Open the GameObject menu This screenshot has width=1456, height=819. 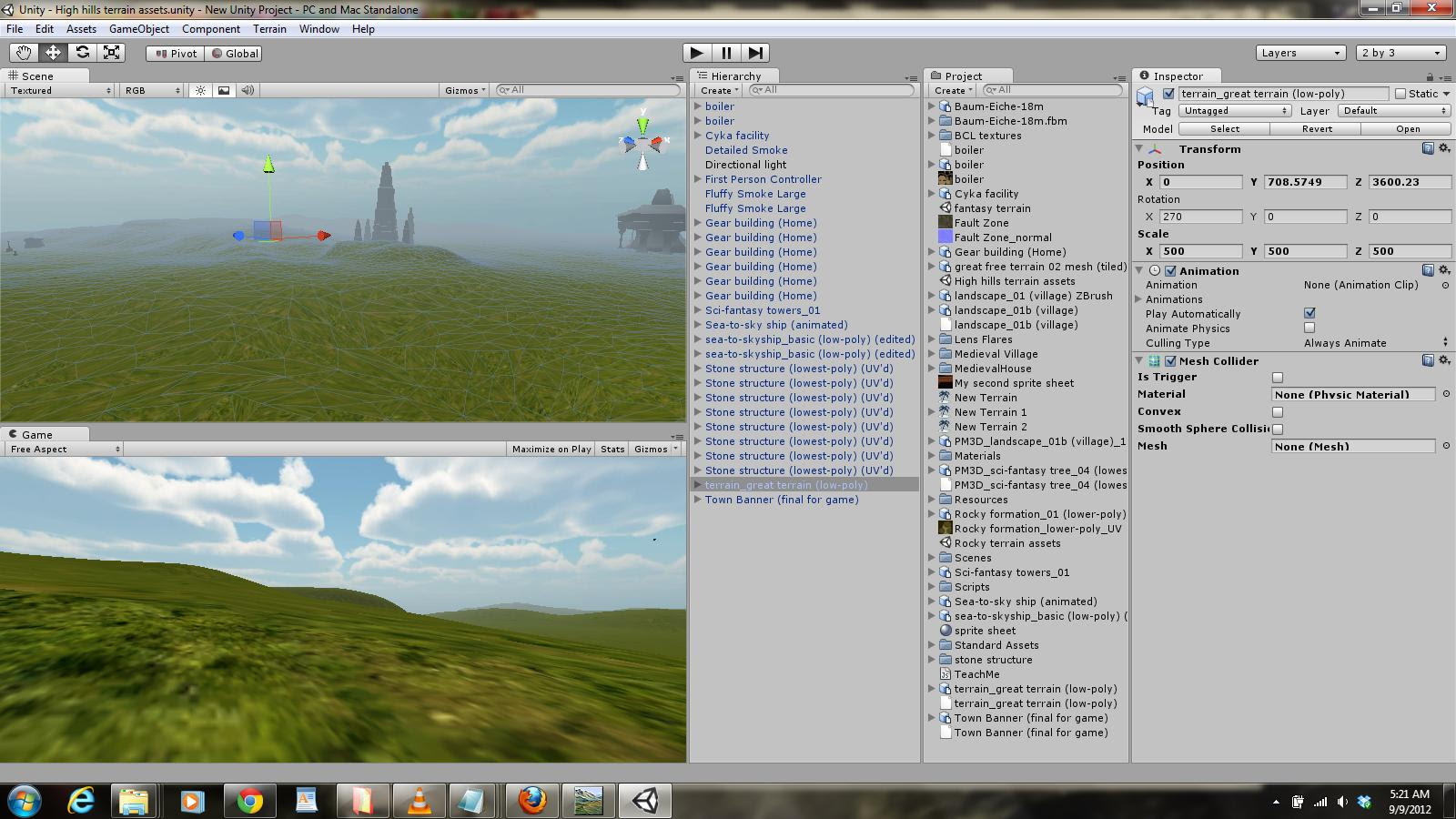click(x=139, y=29)
